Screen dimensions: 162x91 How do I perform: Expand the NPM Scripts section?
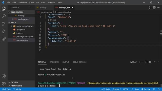pyautogui.click(x=21, y=86)
